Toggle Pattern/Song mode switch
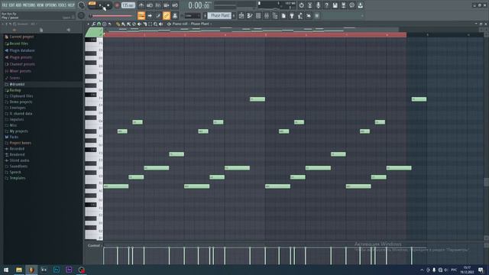 coord(92,5)
